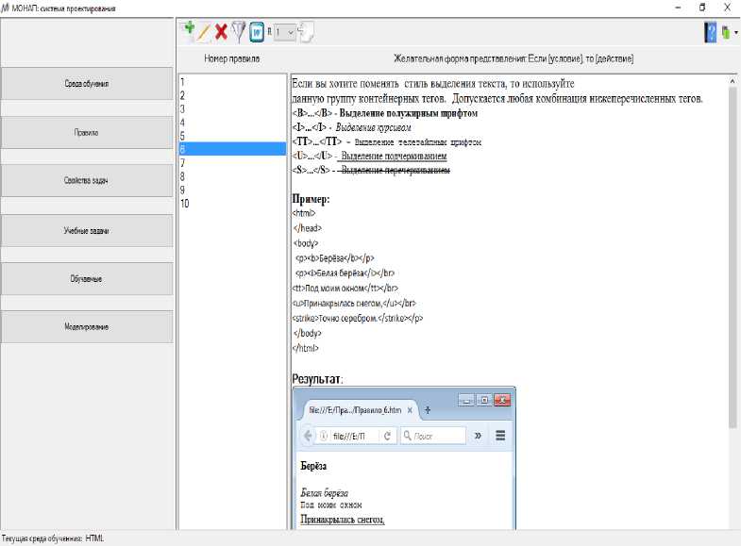741x546 pixels.
Task: Click the green exit icon at toolbar right
Action: click(725, 33)
